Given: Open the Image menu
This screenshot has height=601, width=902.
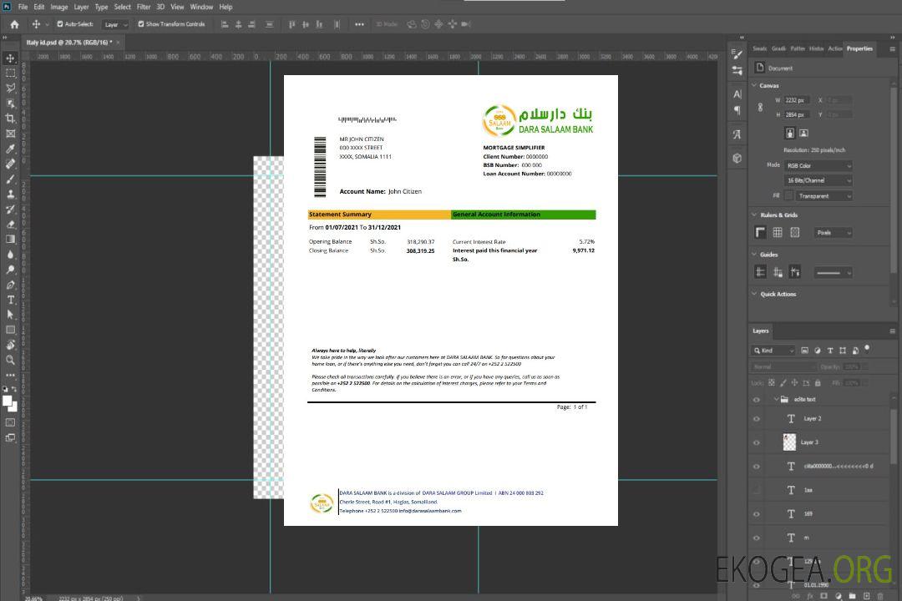Looking at the screenshot, I should click(x=59, y=7).
